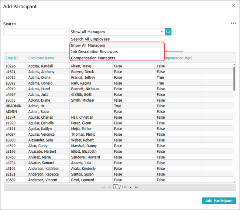
Task: Select the Acosta, Randall employee row
Action: tap(41, 66)
